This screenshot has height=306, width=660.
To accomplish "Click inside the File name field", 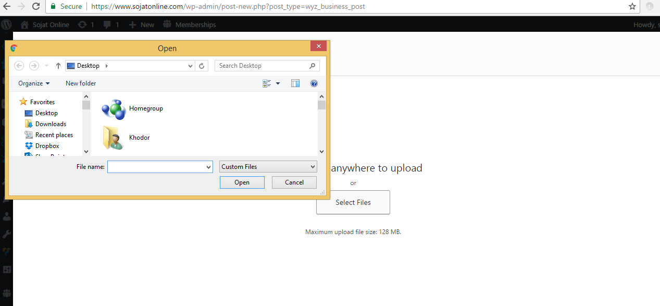I will coord(156,166).
